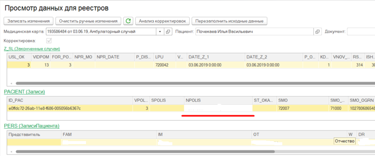Open Анализ корректировок

[163, 21]
